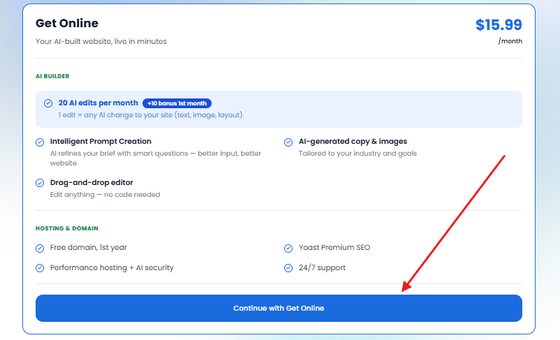Click the 'Your AI-built website, live in minutes' tagline

coord(101,41)
